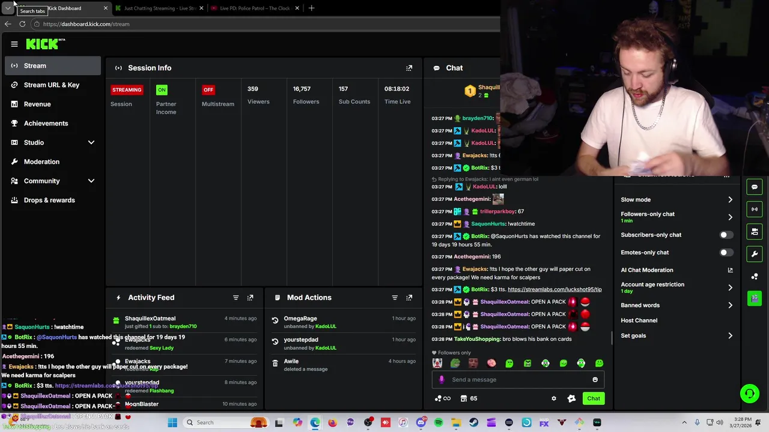Image resolution: width=769 pixels, height=432 pixels.
Task: Open the streamlabs tip link in chat
Action: point(555,290)
